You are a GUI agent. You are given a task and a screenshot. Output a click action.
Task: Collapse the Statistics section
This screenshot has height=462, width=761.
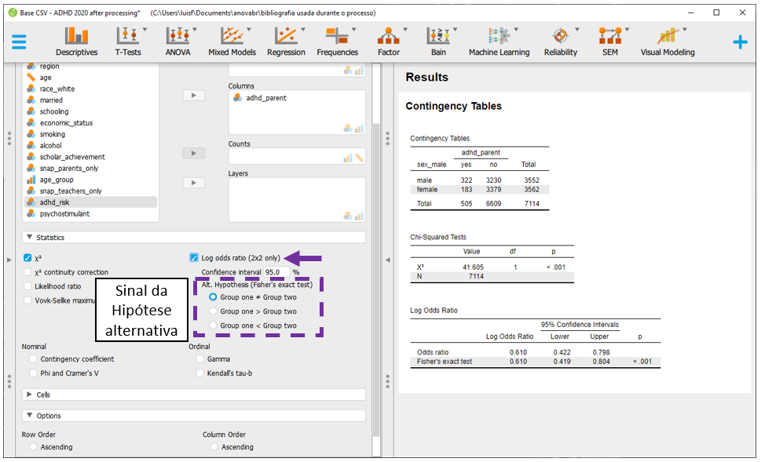point(30,238)
